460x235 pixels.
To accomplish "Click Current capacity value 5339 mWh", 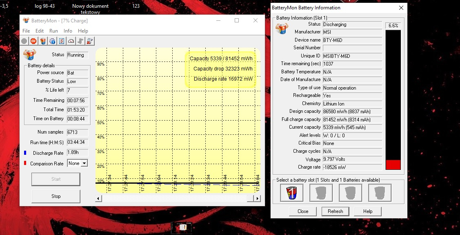I will (x=352, y=127).
